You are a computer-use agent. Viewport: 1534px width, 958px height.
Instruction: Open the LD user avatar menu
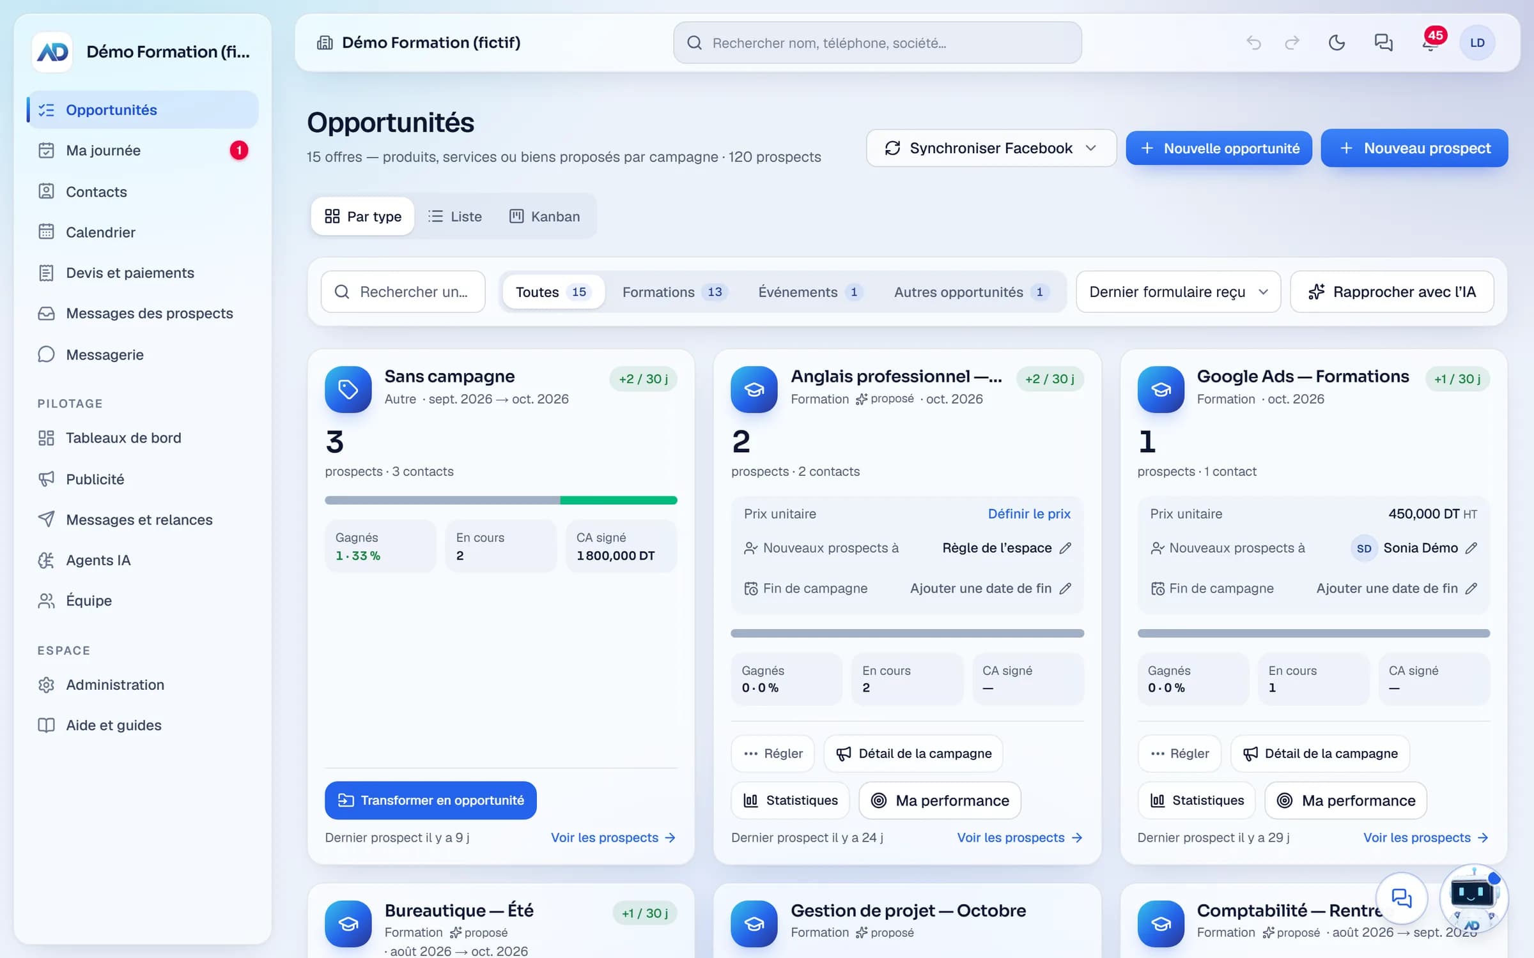coord(1476,43)
